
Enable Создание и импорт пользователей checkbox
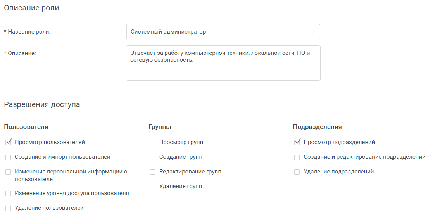(8, 157)
